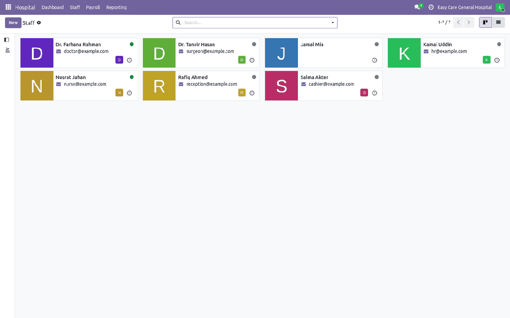The image size is (510, 318).
Task: Go to next page of records
Action: pos(469,22)
